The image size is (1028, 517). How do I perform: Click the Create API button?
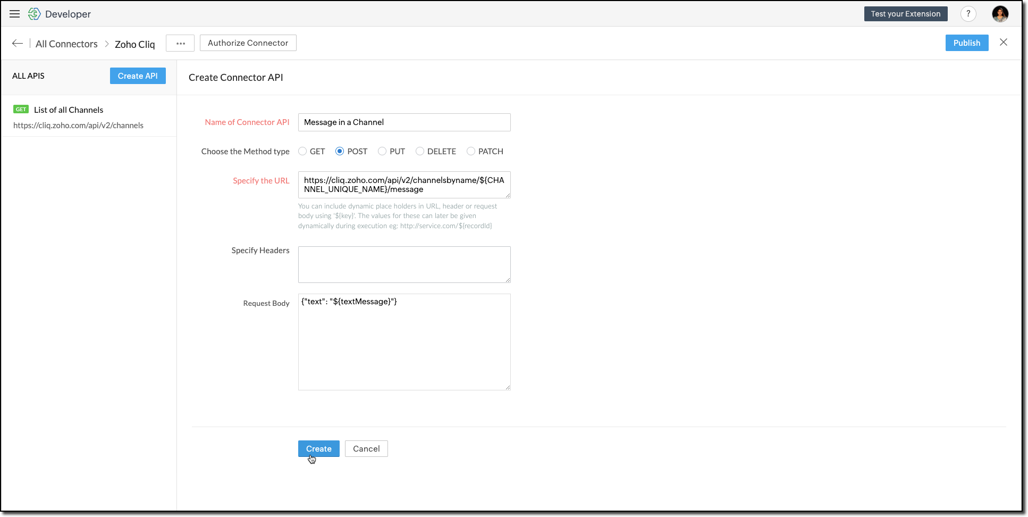click(x=138, y=76)
